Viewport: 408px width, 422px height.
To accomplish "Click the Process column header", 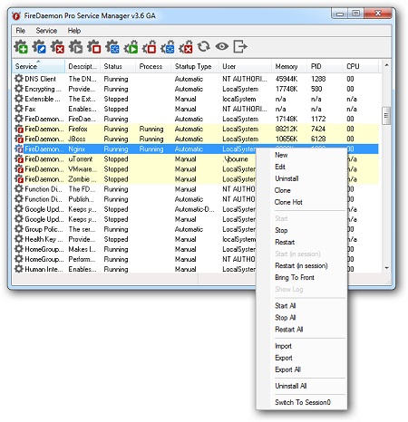I will click(x=153, y=66).
